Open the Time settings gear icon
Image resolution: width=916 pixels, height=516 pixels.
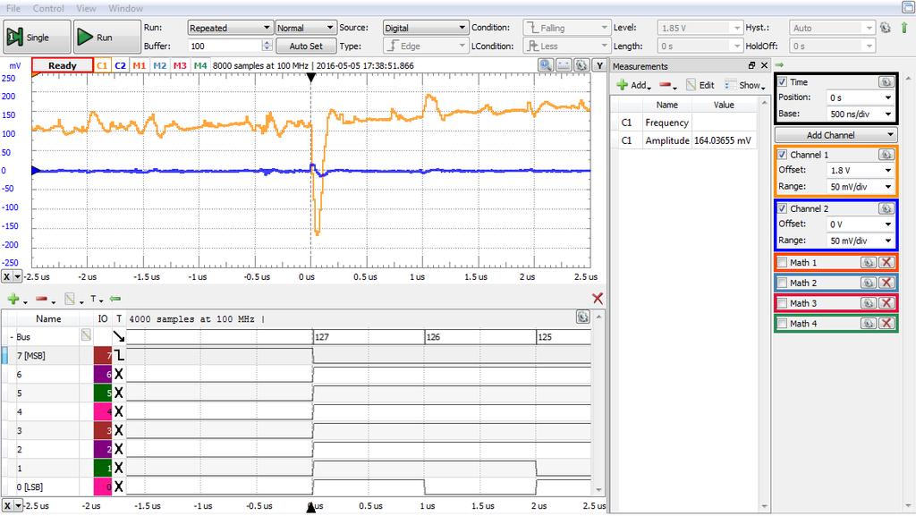(886, 81)
